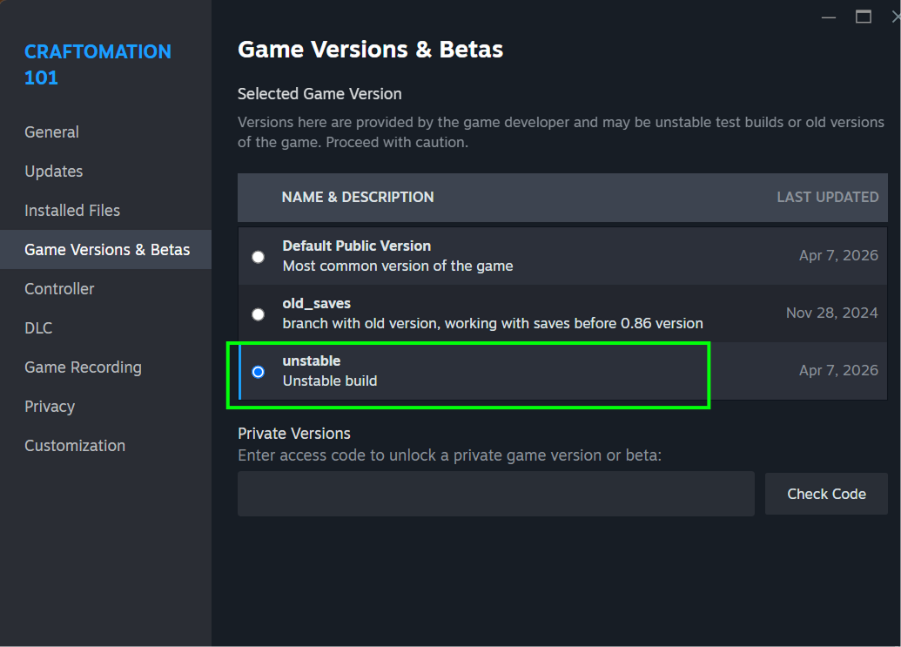Go to the Updates section
Viewport: 901px width, 647px height.
point(54,172)
